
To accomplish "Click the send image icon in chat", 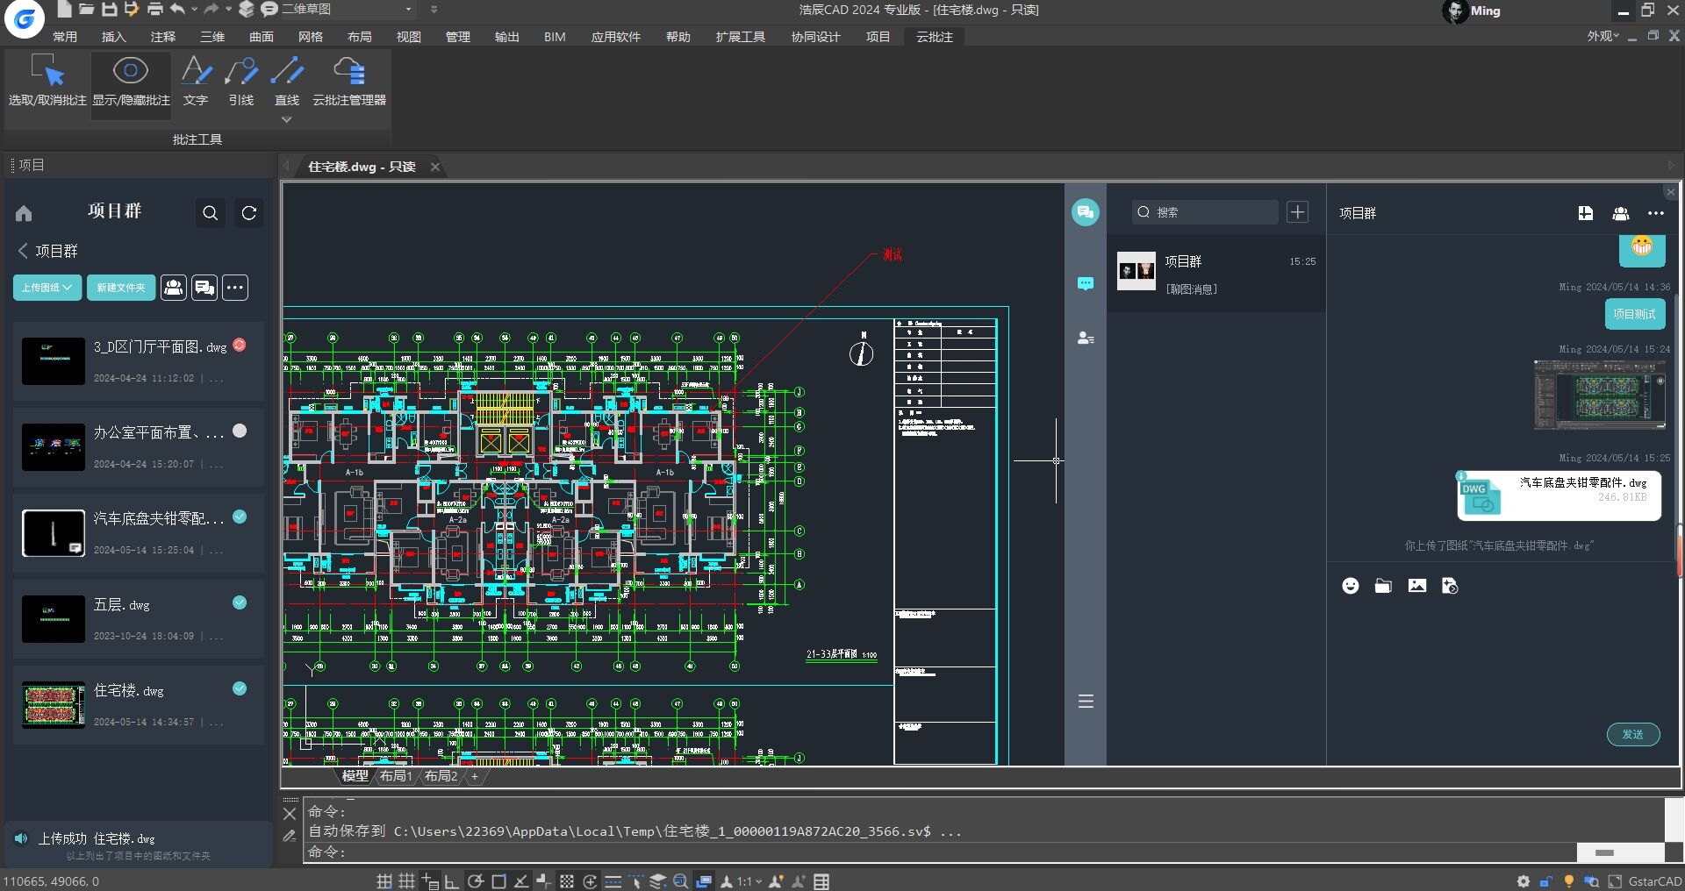I will point(1417,586).
